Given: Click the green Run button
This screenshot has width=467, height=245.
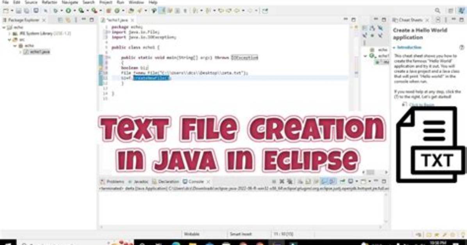Looking at the screenshot, I should (x=68, y=11).
